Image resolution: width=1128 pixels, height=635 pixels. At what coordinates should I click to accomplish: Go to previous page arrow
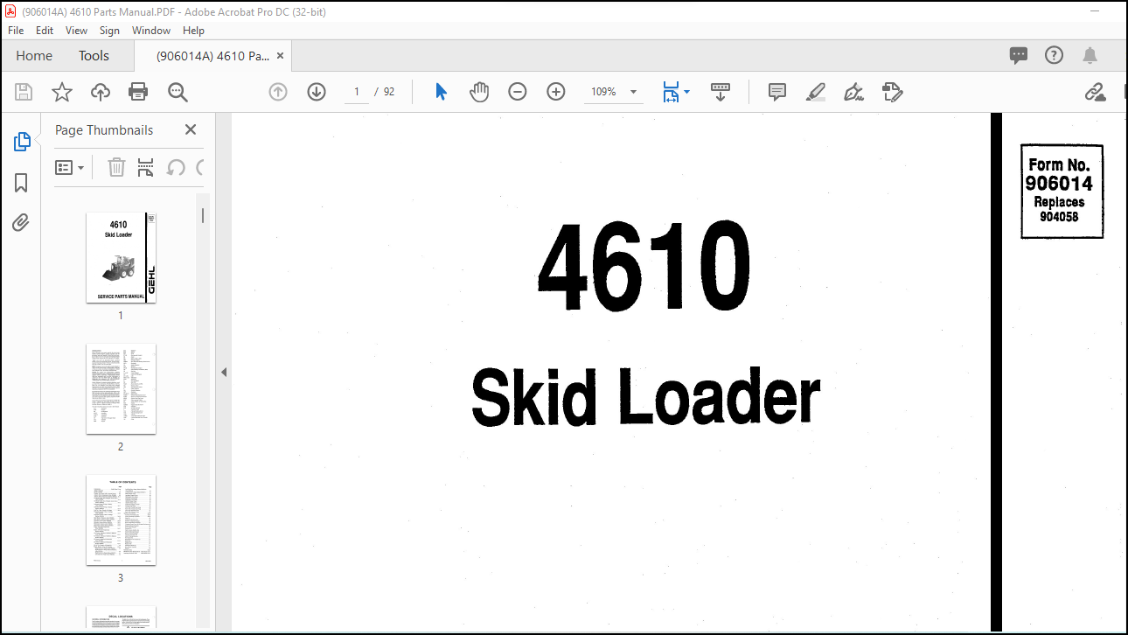pyautogui.click(x=278, y=92)
